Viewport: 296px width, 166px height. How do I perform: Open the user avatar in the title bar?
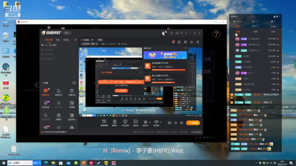click(x=164, y=33)
